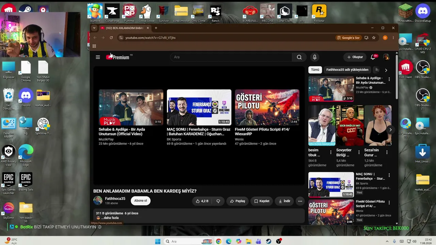Open the Windows Start menu
This screenshot has height=245, width=436.
coord(158,241)
